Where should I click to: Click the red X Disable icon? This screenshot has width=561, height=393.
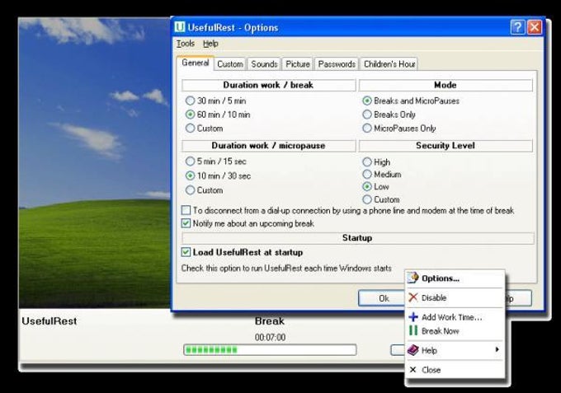[413, 297]
